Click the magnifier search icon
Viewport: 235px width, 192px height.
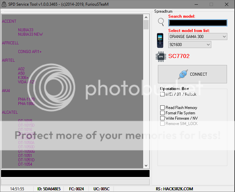[x=161, y=22]
